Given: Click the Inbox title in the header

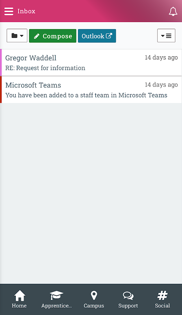Looking at the screenshot, I should (26, 11).
